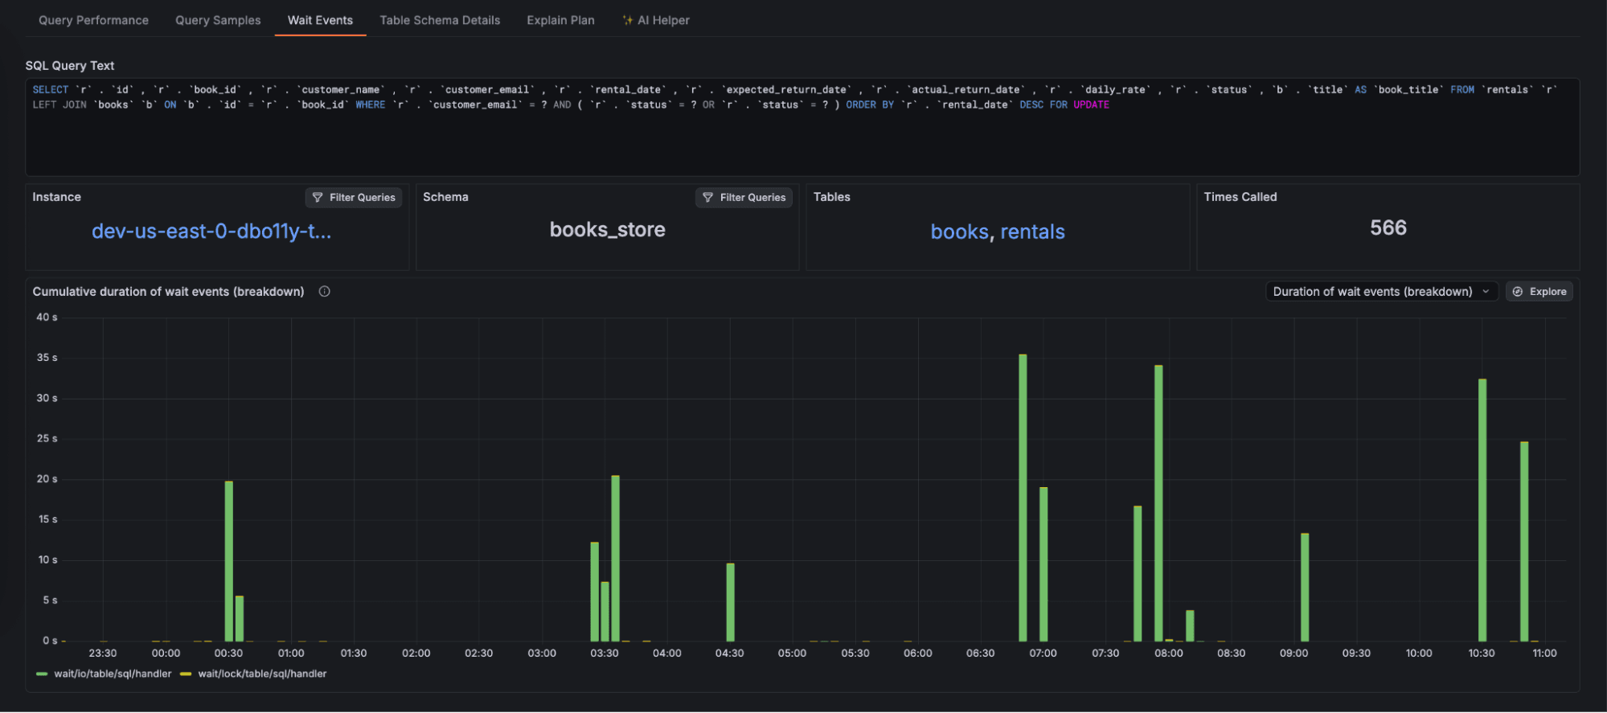The height and width of the screenshot is (713, 1607).
Task: Click the tallest bar just before 07:00
Action: (1023, 498)
